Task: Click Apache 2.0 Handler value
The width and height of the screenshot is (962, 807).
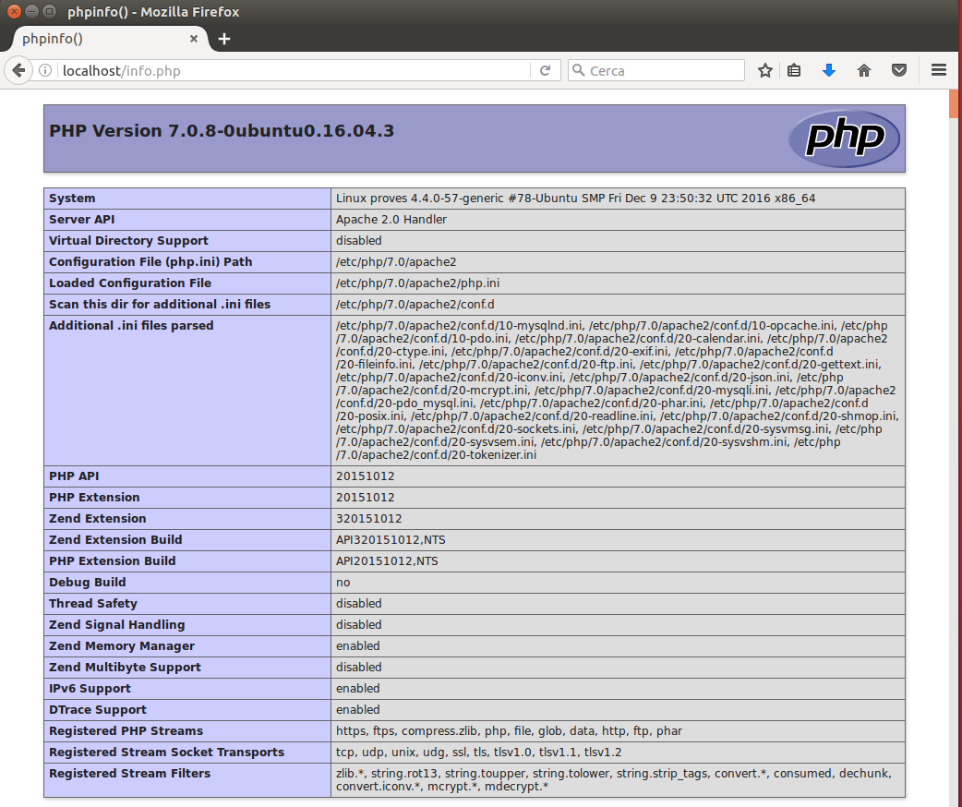Action: (x=391, y=219)
